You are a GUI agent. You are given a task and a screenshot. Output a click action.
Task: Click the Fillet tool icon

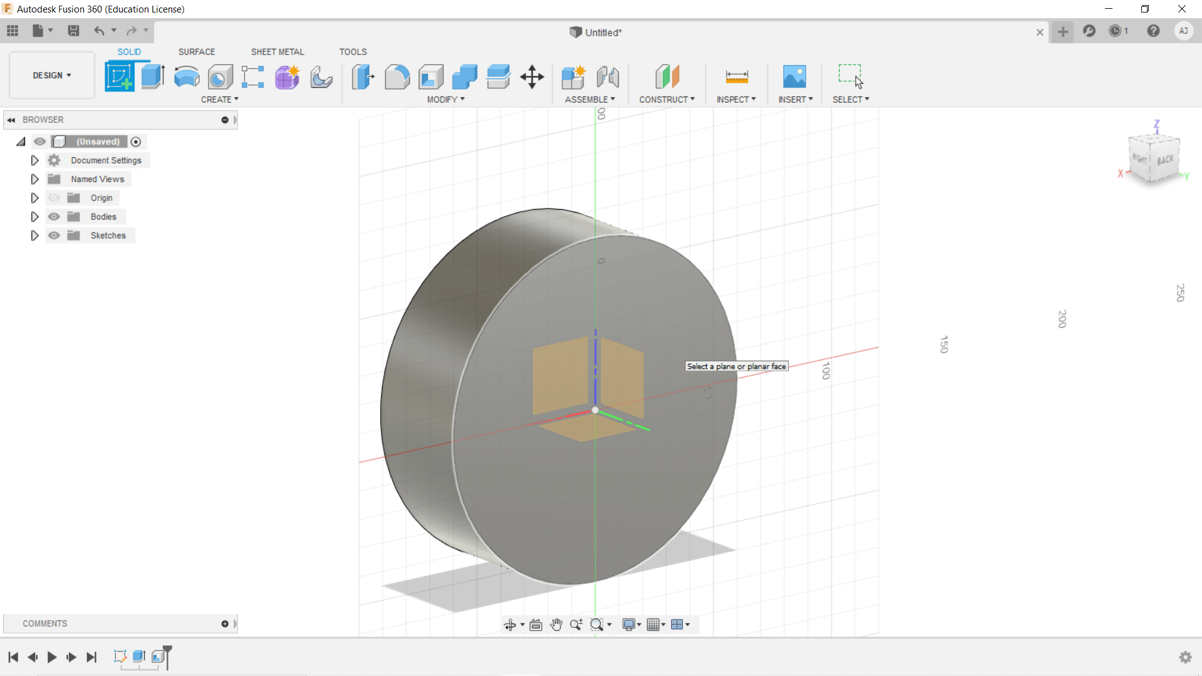click(397, 77)
